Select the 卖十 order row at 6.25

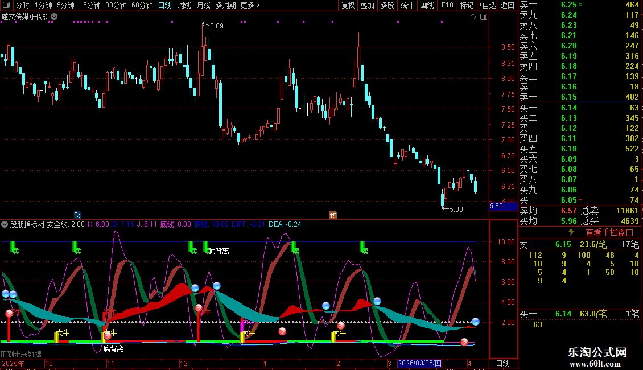pyautogui.click(x=579, y=5)
